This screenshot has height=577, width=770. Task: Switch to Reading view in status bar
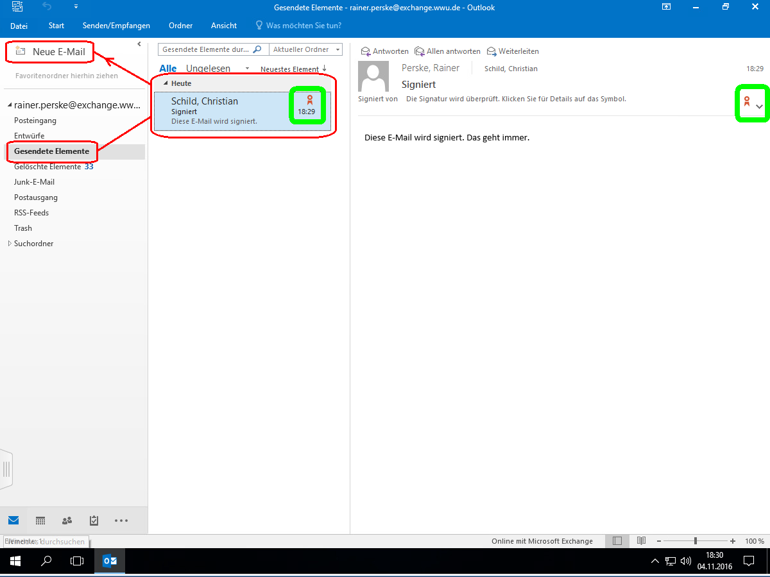[x=640, y=541]
